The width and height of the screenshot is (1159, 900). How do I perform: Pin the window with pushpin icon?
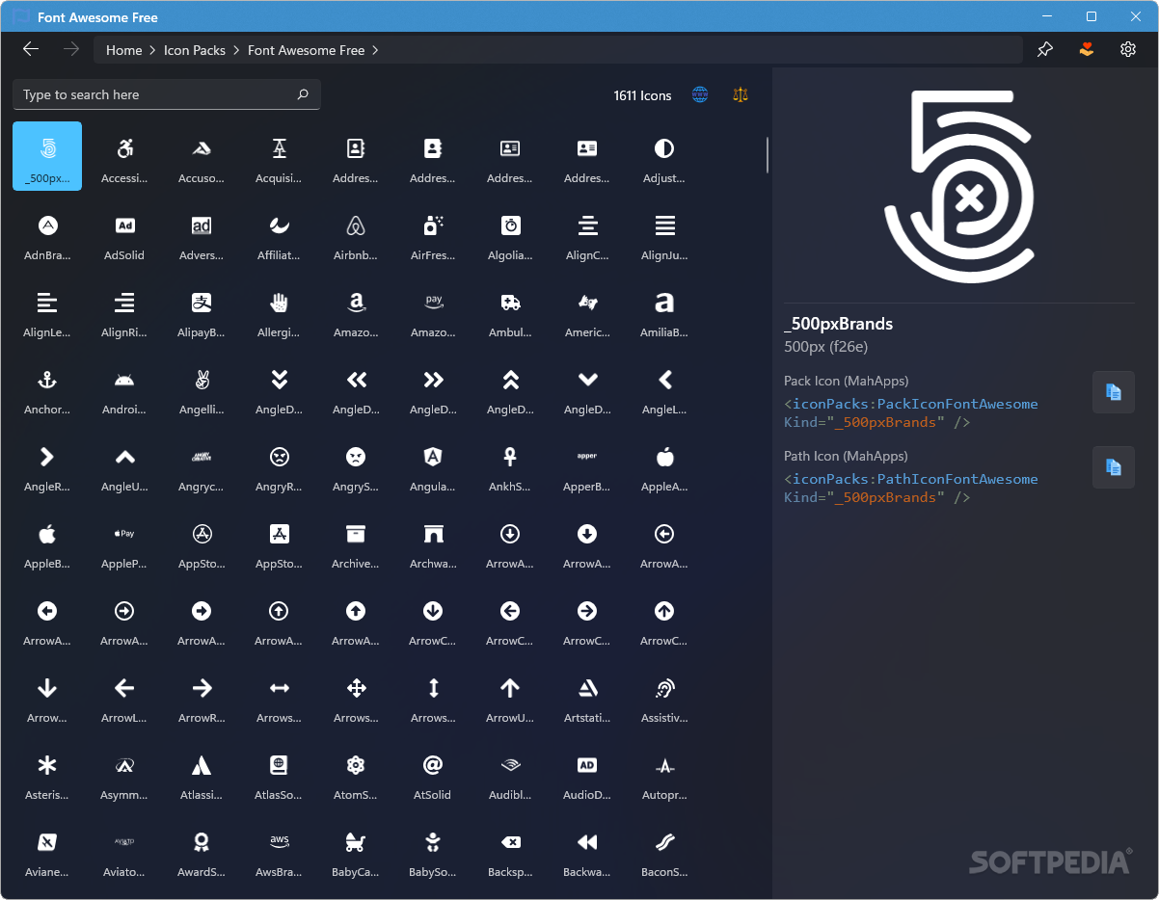coord(1045,50)
